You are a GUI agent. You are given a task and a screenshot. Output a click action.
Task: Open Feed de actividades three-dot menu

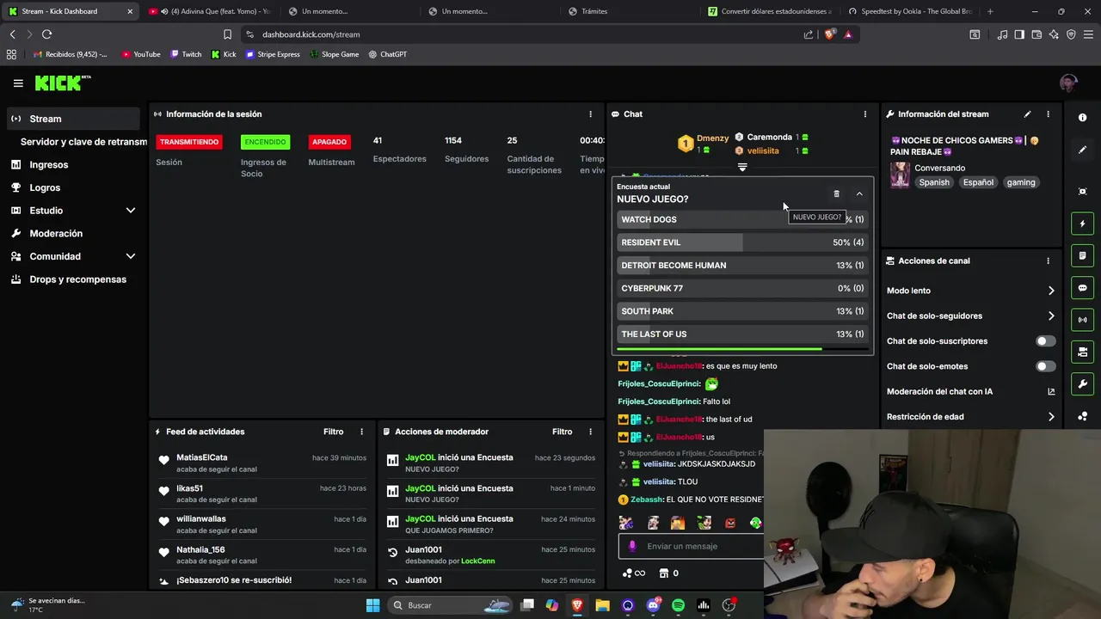pos(361,432)
